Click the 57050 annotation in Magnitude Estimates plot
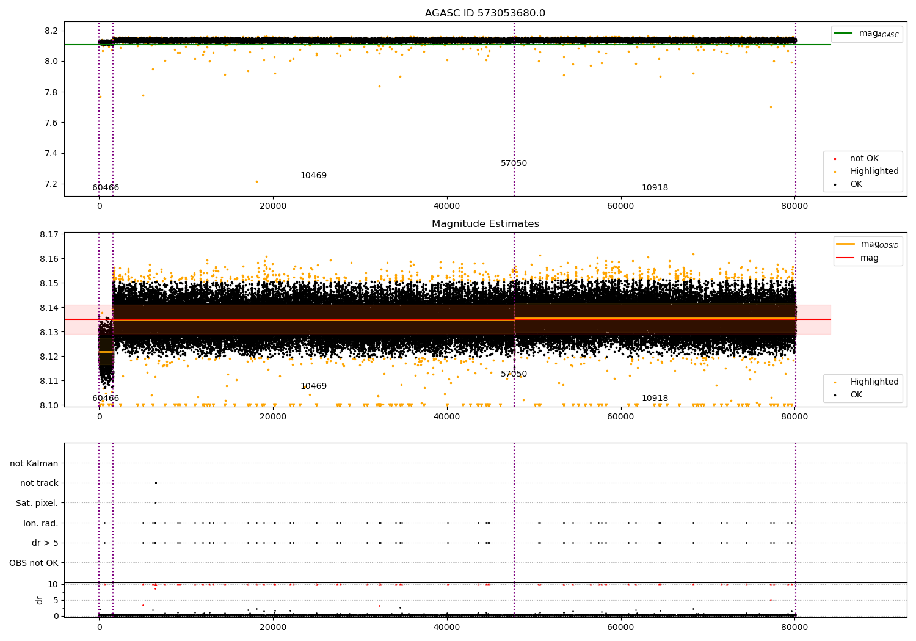 pos(514,374)
